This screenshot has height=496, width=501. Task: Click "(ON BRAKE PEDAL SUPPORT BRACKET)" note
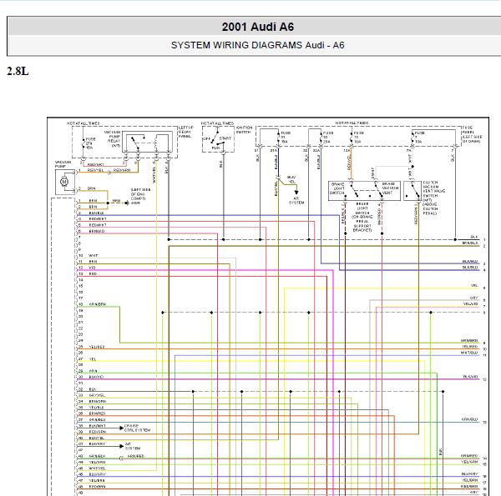coord(362,223)
